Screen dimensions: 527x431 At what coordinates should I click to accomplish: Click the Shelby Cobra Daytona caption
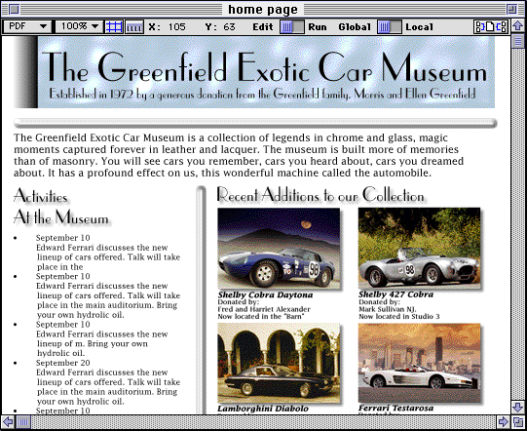coord(265,295)
